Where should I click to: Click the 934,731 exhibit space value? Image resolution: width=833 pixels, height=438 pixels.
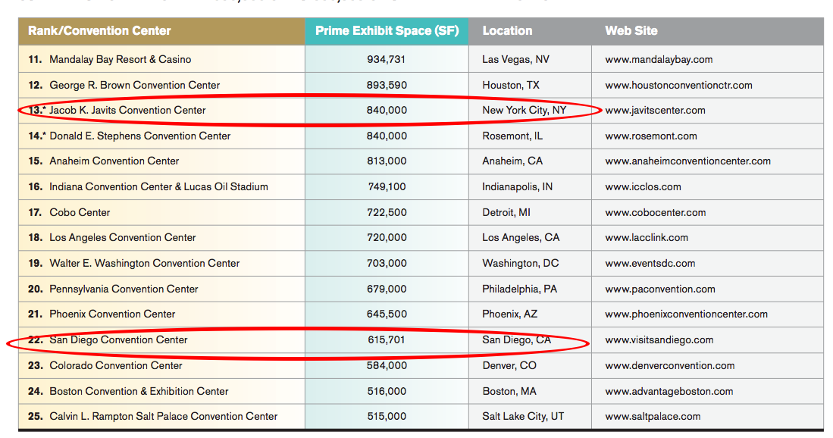[x=387, y=59]
